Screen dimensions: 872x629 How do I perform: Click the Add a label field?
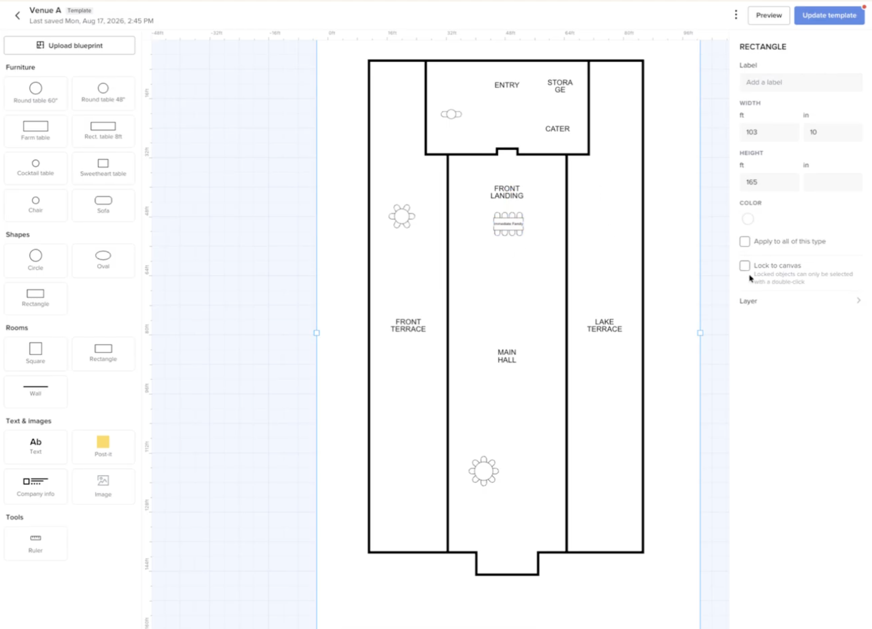pyautogui.click(x=800, y=82)
